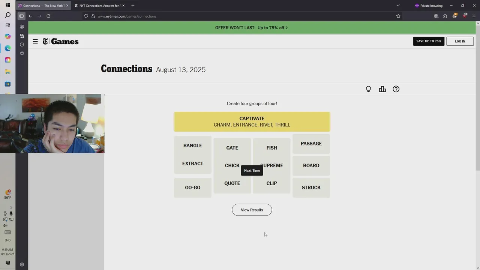Select the PASSAGE tile
The image size is (480, 270).
coord(311,144)
